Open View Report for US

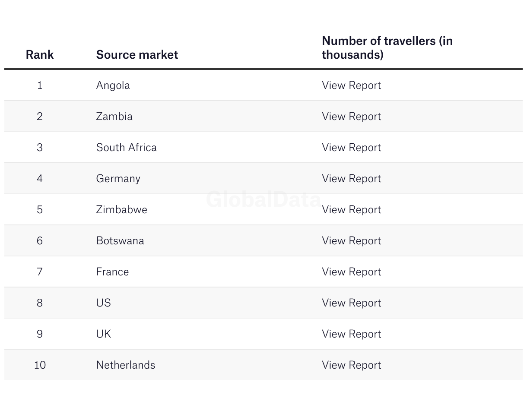[351, 303]
